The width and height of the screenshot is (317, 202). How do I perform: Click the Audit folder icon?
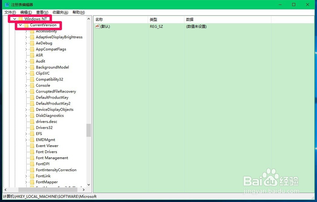pyautogui.click(x=32, y=61)
